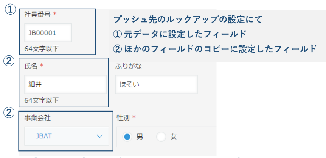
Task: Click the ふりがな field containing ほそい
Action: pos(156,84)
